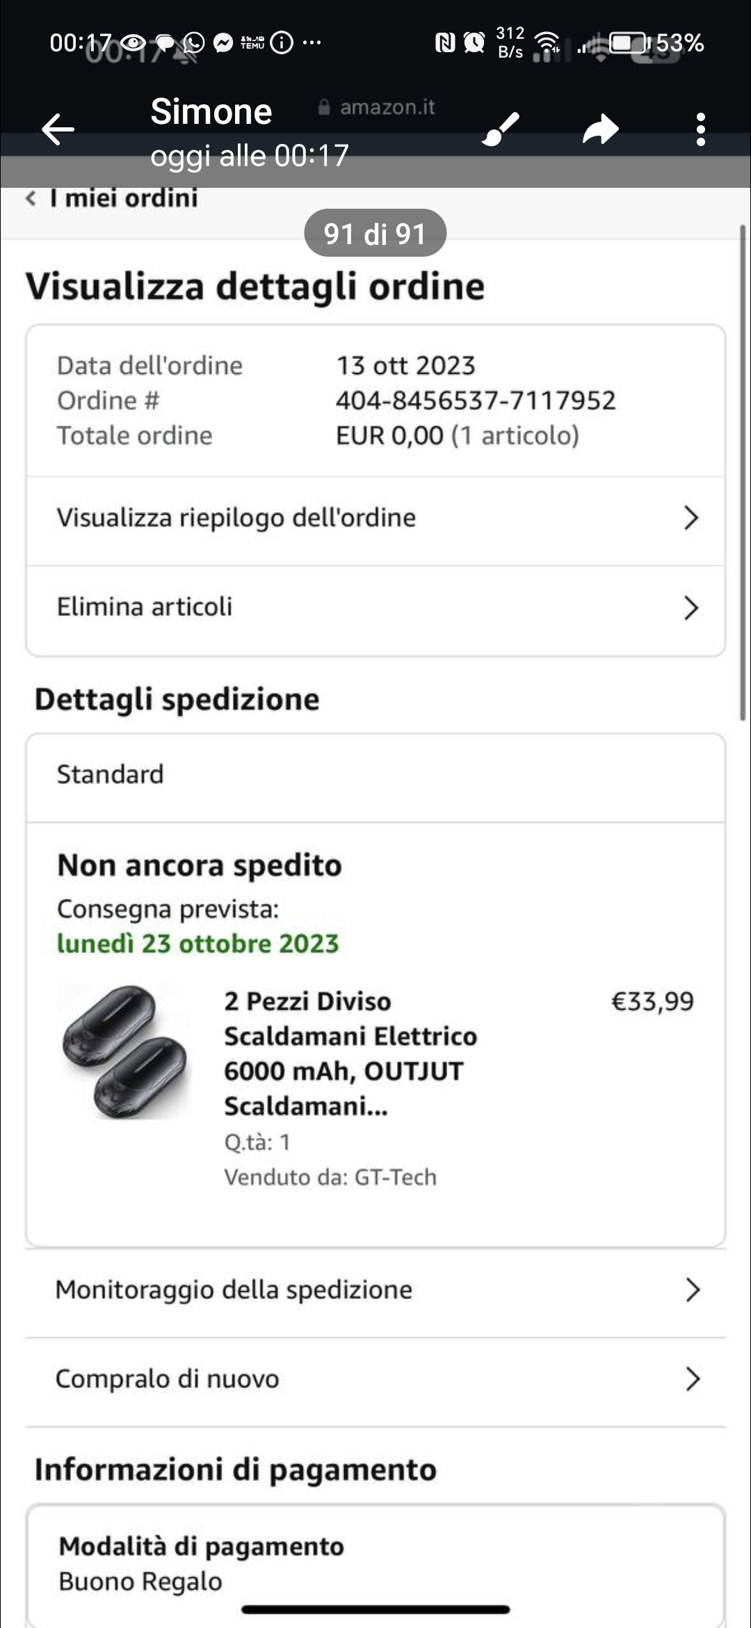751x1628 pixels.
Task: Open the three-dot overflow menu
Action: pyautogui.click(x=700, y=129)
